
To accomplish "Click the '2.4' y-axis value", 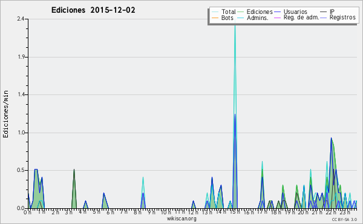I will [21, 19].
